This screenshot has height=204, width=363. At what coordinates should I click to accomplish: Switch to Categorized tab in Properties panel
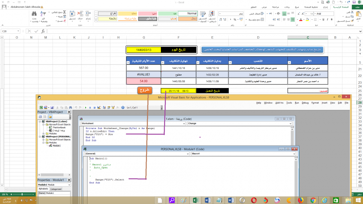tap(56, 189)
